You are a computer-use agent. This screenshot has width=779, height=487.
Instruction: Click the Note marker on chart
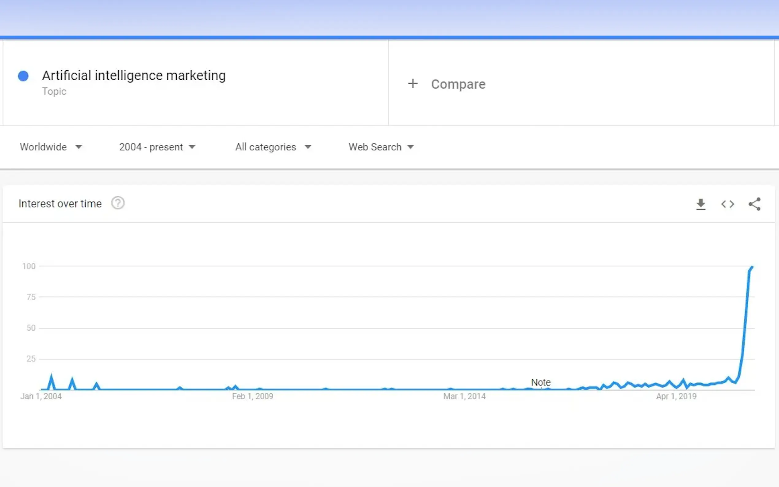tap(541, 383)
